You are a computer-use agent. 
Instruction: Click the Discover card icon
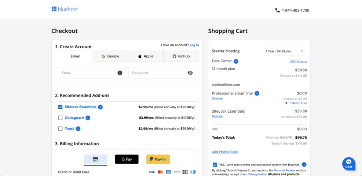coord(177,172)
